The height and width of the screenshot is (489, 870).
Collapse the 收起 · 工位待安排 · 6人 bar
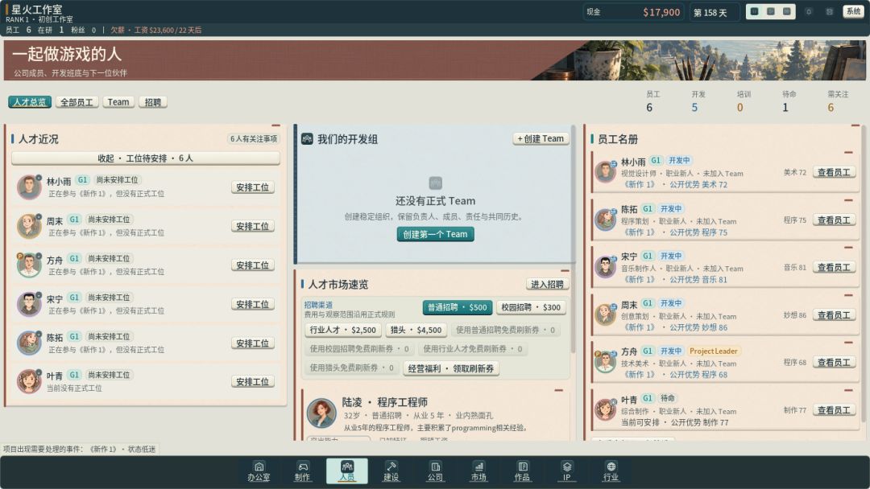[145, 158]
